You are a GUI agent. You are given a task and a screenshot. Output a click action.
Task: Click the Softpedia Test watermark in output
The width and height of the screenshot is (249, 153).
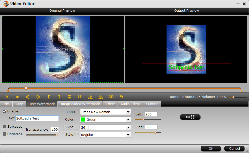[x=186, y=67]
